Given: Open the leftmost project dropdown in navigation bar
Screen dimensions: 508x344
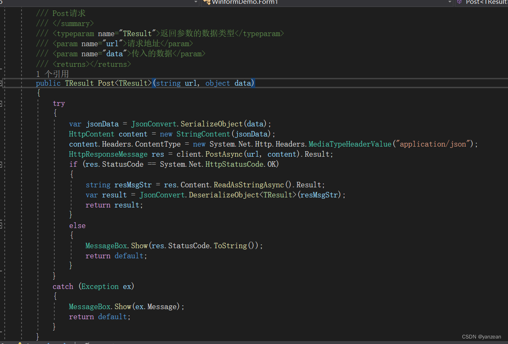Looking at the screenshot, I should click(195, 2).
